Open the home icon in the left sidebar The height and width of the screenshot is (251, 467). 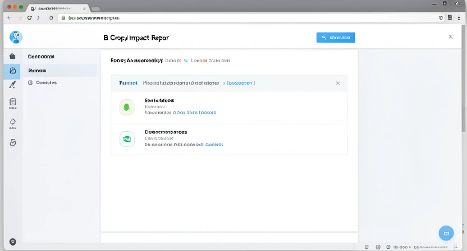pos(12,56)
